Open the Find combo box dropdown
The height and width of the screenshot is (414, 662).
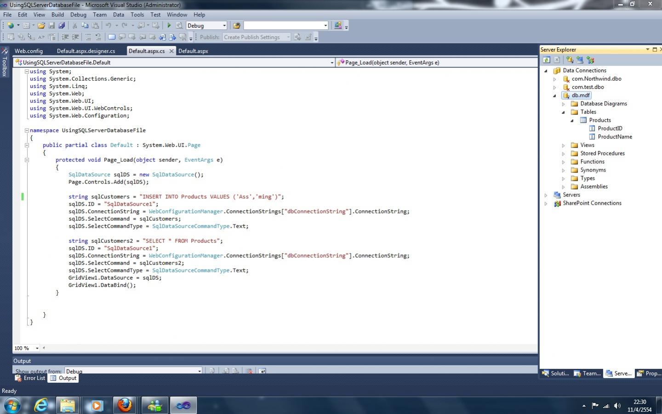coord(325,26)
